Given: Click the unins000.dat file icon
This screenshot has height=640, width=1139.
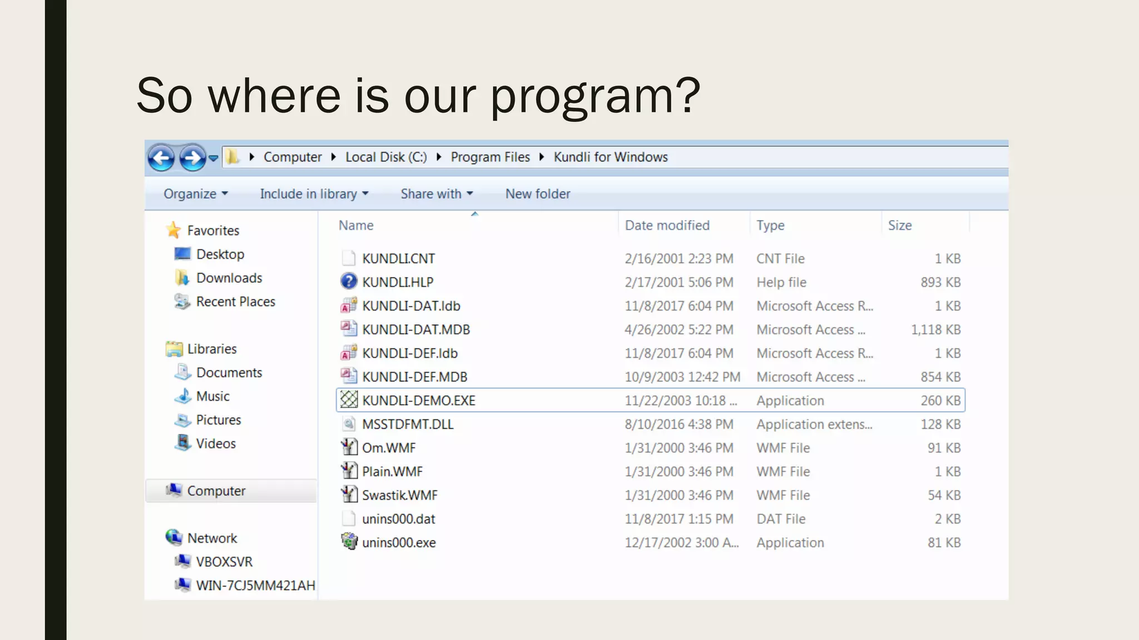Looking at the screenshot, I should (x=348, y=518).
